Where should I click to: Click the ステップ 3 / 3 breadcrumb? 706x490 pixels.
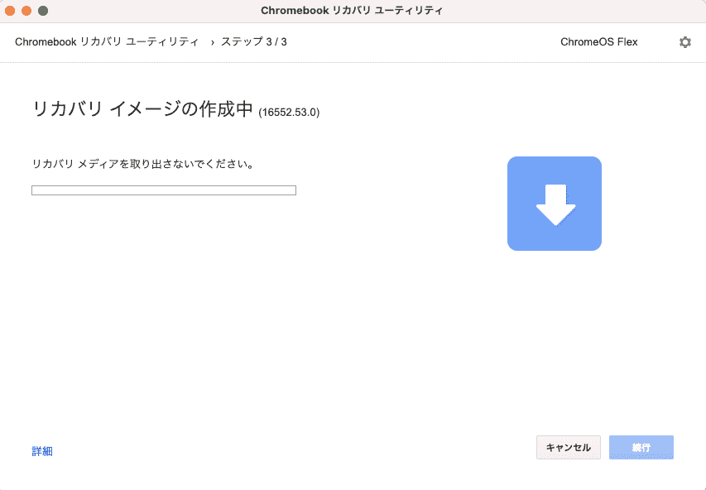[254, 42]
